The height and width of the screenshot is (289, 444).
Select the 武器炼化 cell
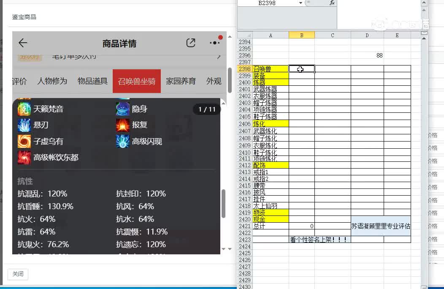pyautogui.click(x=271, y=131)
